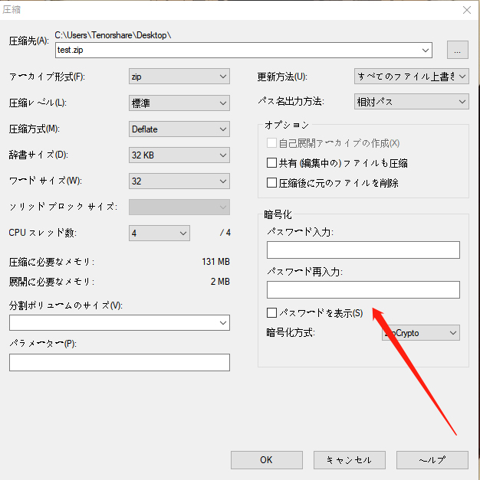Expand the 更新方法 dropdown
Image resolution: width=480 pixels, height=480 pixels.
(x=411, y=77)
